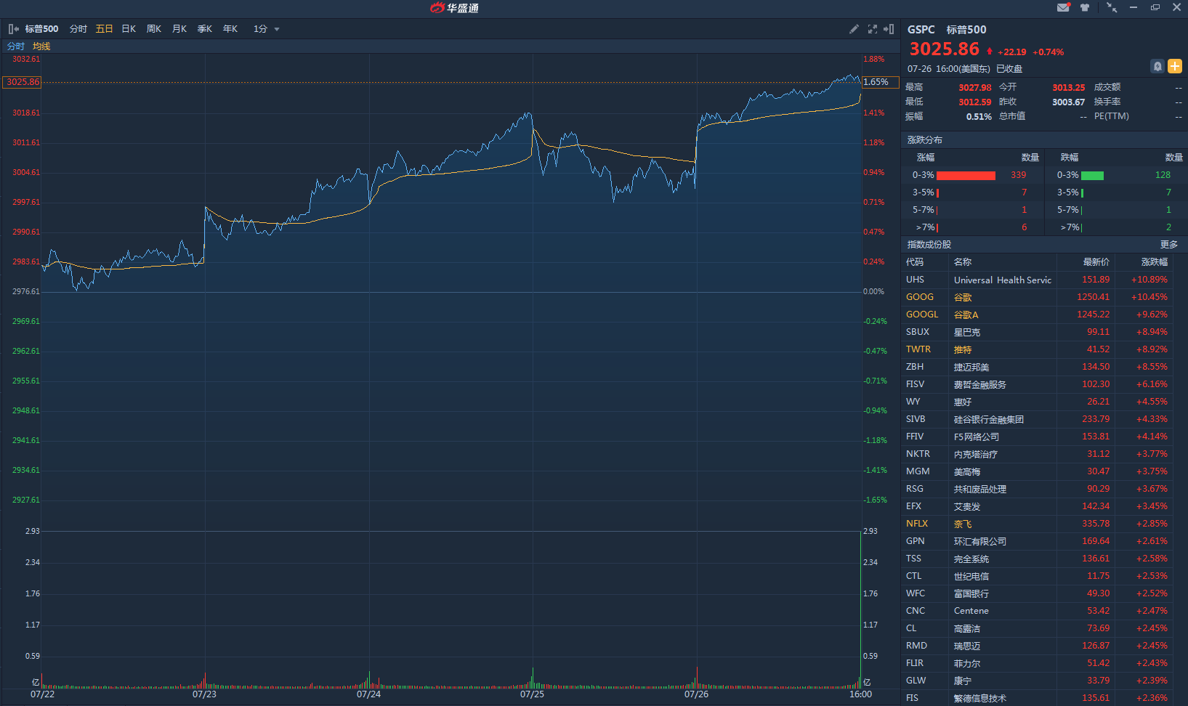Open the mail messages icon
This screenshot has height=706, width=1188.
[x=1063, y=7]
